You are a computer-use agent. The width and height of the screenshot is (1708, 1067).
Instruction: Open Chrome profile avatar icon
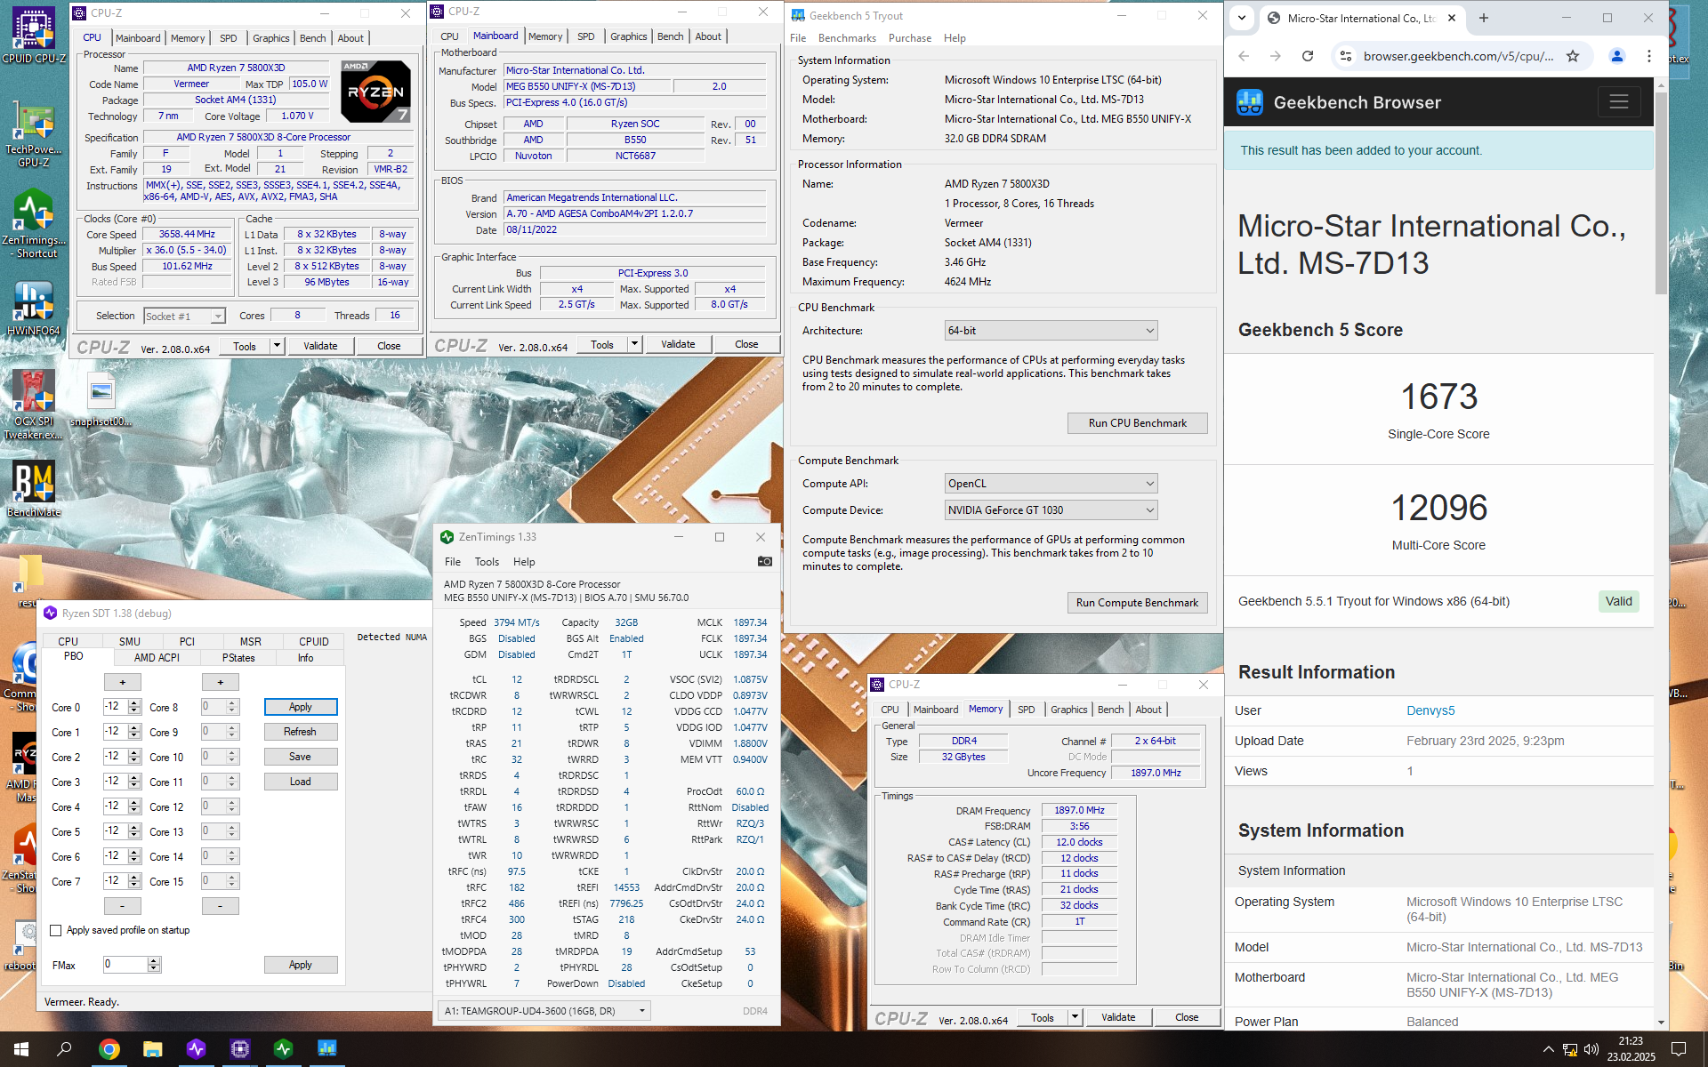[x=1616, y=56]
